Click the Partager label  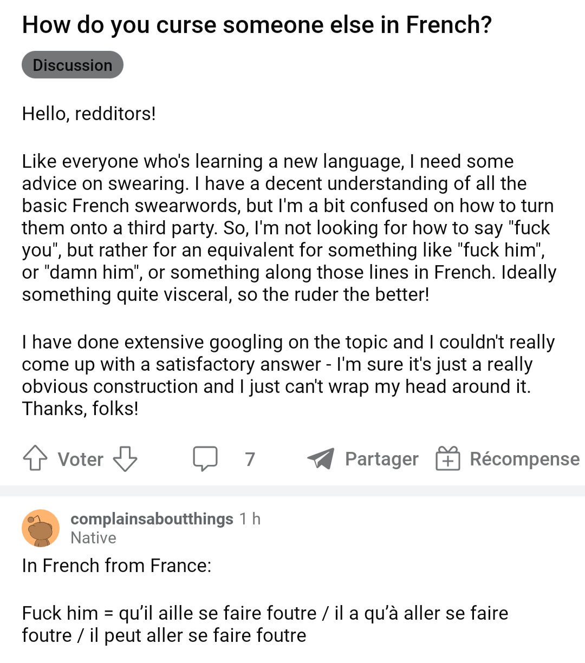pyautogui.click(x=382, y=459)
